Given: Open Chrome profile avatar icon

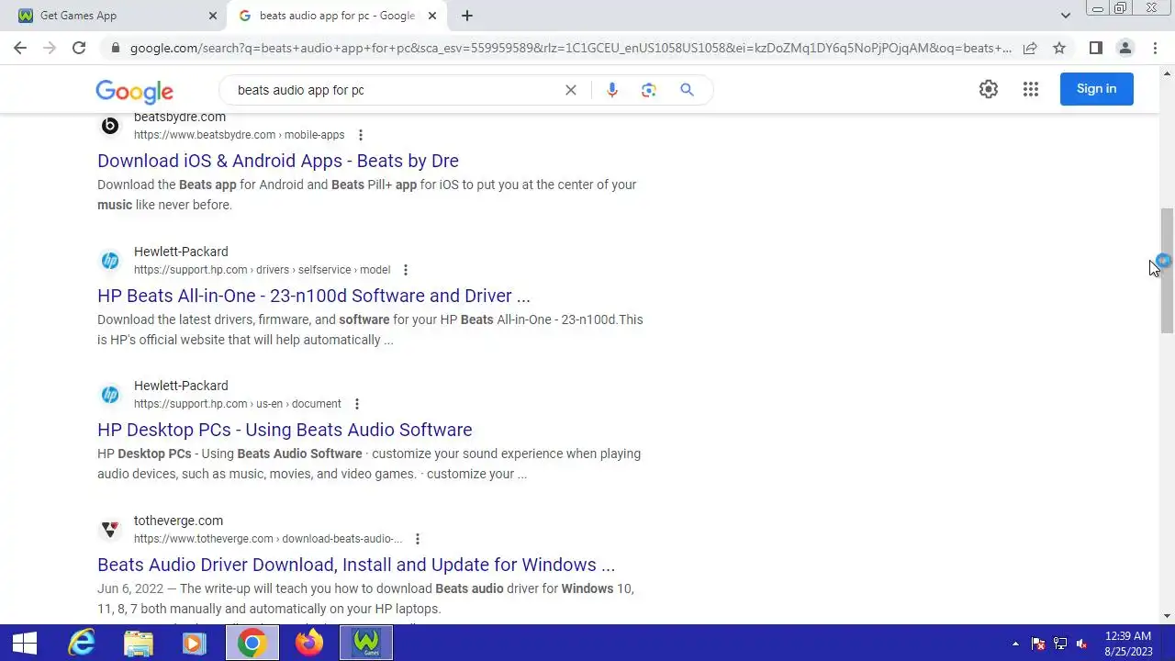Looking at the screenshot, I should (1125, 48).
